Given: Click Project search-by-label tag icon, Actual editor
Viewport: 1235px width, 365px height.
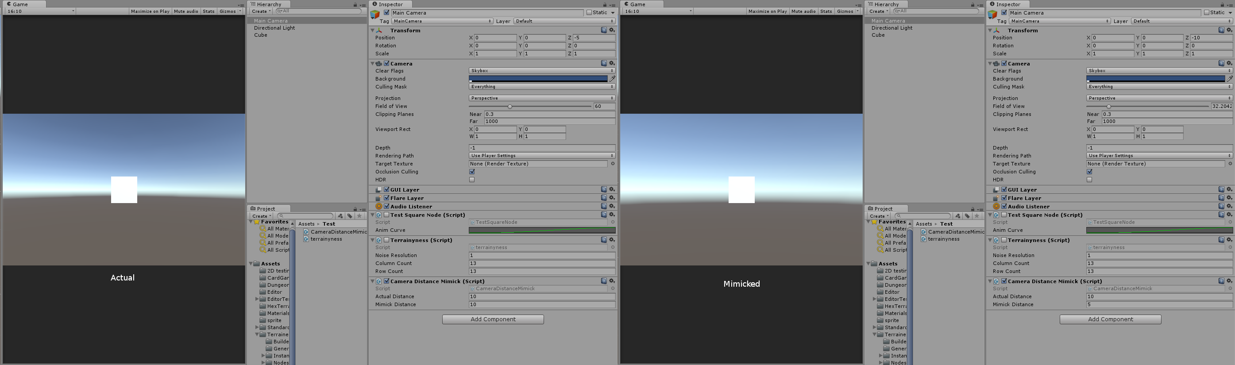Looking at the screenshot, I should (350, 216).
